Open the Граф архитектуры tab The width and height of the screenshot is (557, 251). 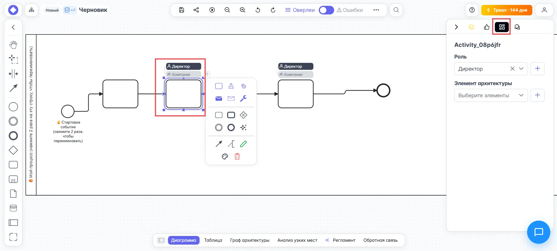[x=250, y=240]
